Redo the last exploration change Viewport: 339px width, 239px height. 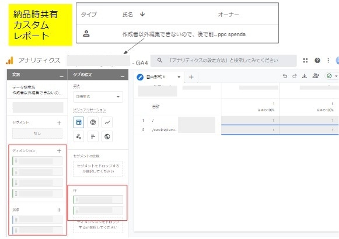[x=295, y=76]
